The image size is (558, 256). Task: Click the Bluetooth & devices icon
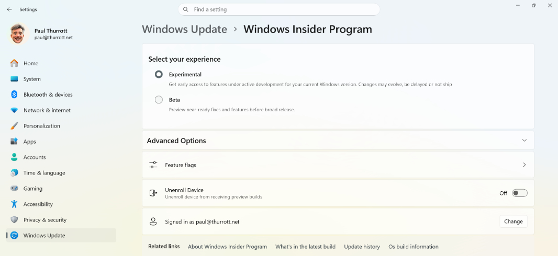(x=14, y=95)
